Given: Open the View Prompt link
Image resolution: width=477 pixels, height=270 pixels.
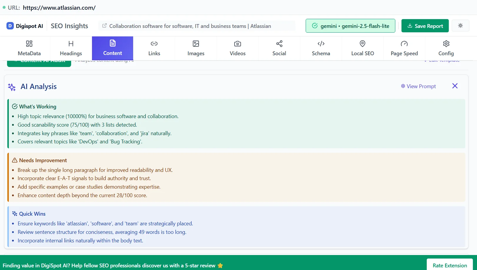Looking at the screenshot, I should coord(419,86).
